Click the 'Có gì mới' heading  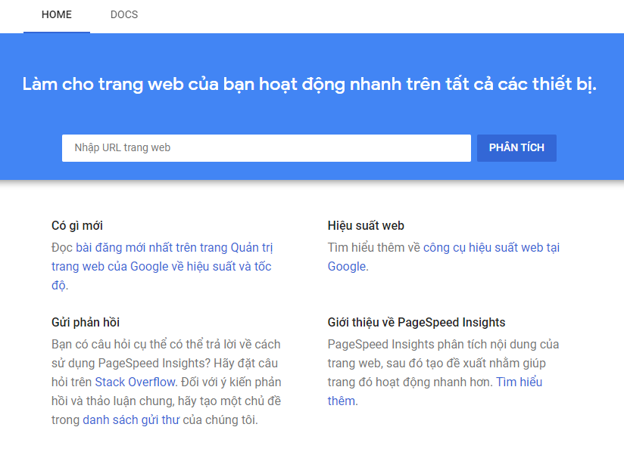(x=77, y=225)
